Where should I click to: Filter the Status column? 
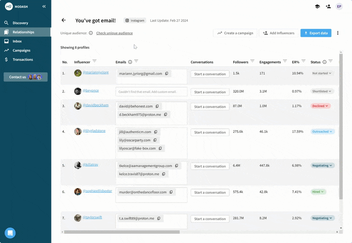330,61
